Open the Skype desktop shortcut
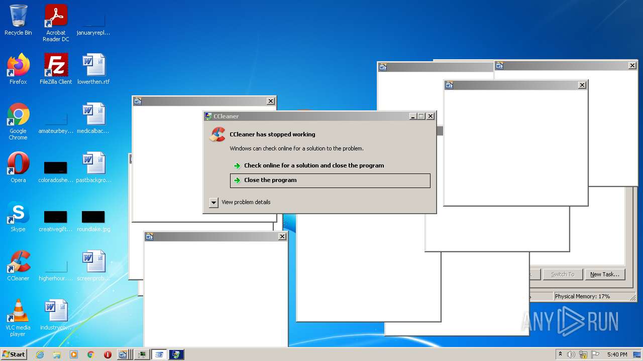Screen dimensions: 643x361 coord(18,217)
